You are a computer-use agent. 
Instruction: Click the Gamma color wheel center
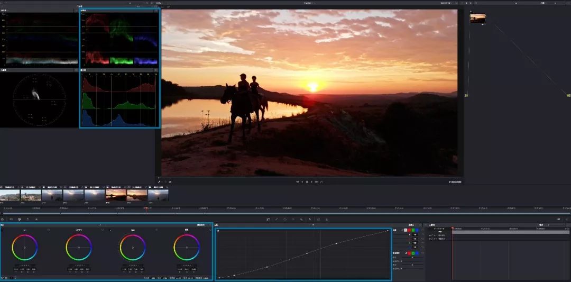(x=79, y=247)
